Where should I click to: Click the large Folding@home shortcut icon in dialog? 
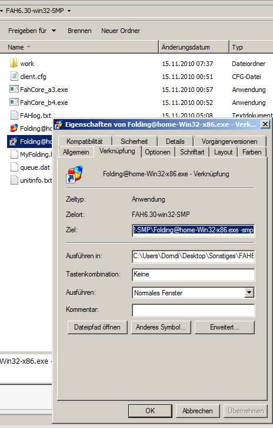tap(74, 174)
